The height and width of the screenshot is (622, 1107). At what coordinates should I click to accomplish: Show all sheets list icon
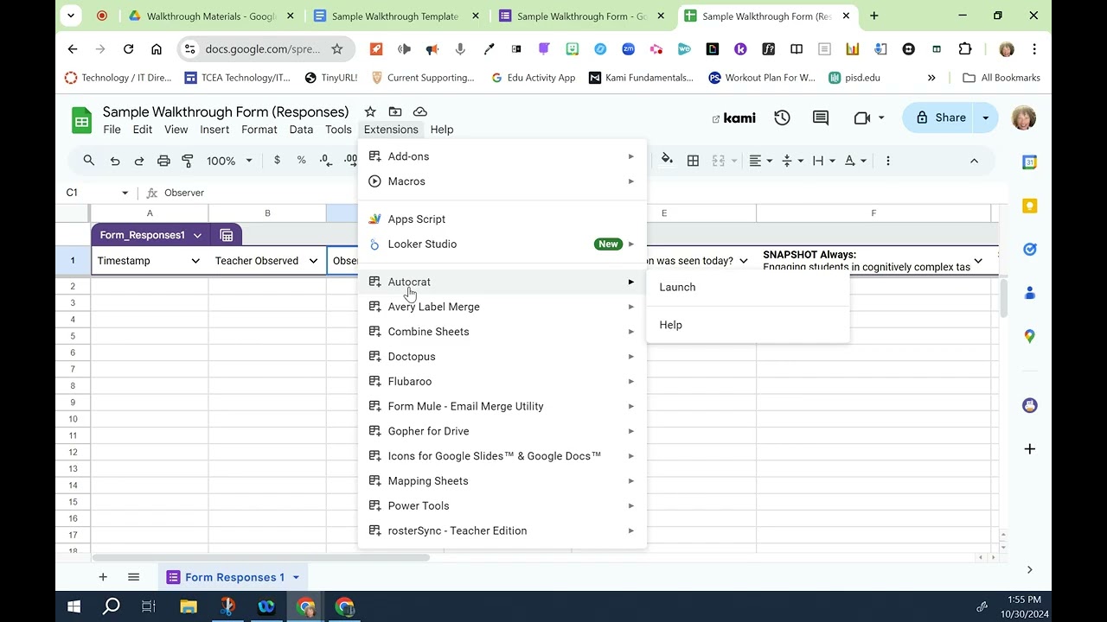(x=133, y=577)
